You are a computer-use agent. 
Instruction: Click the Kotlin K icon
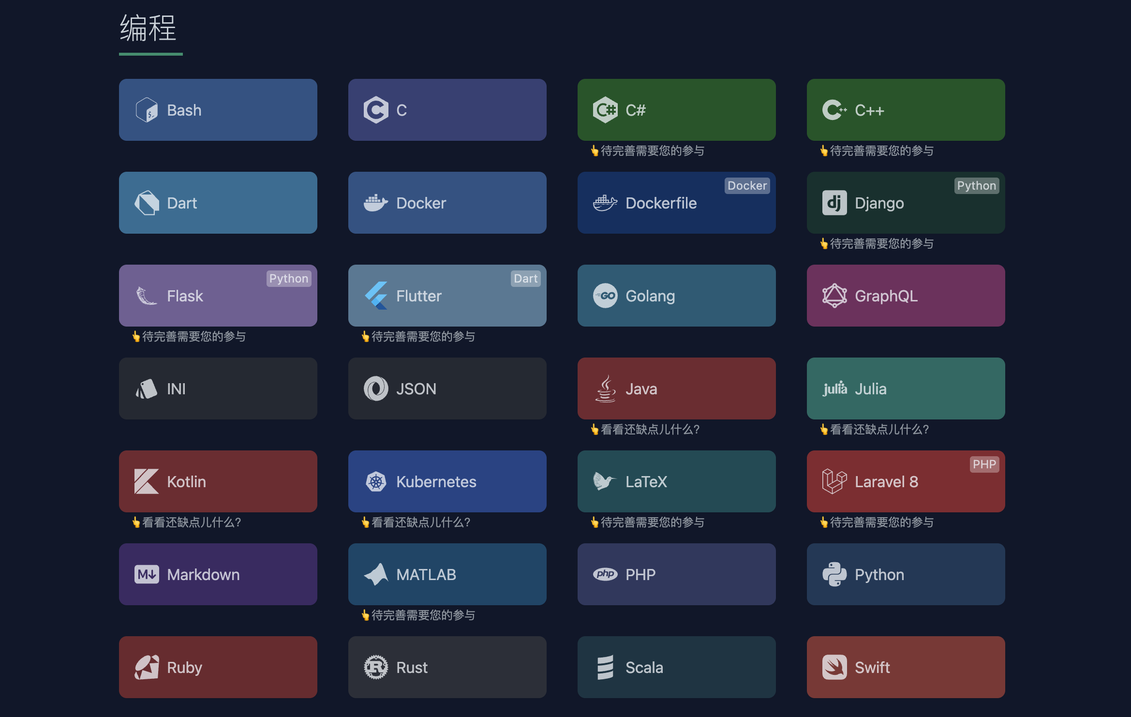pos(147,481)
